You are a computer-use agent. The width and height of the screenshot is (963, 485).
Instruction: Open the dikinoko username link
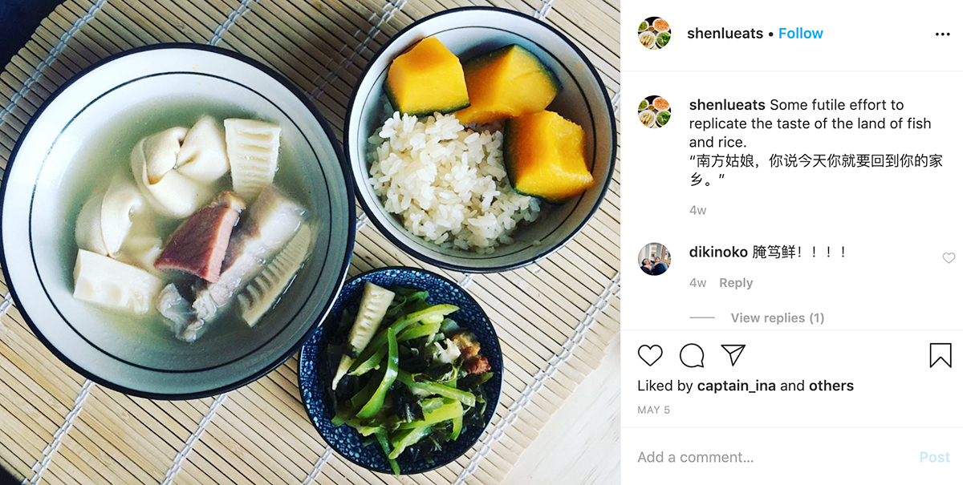pos(718,253)
